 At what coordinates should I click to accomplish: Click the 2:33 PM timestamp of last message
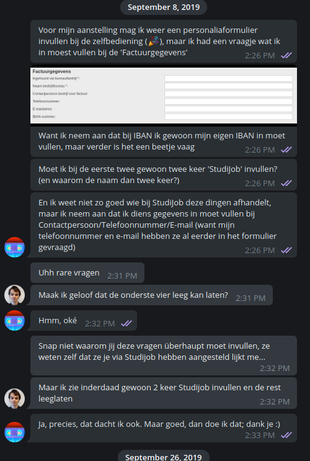click(260, 435)
